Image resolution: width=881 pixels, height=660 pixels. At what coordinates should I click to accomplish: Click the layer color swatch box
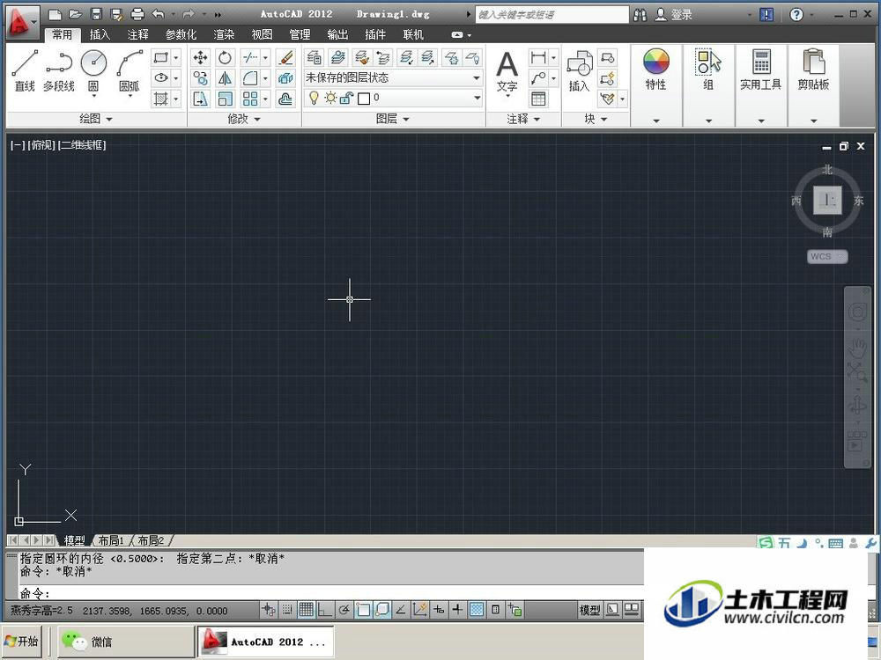click(364, 99)
